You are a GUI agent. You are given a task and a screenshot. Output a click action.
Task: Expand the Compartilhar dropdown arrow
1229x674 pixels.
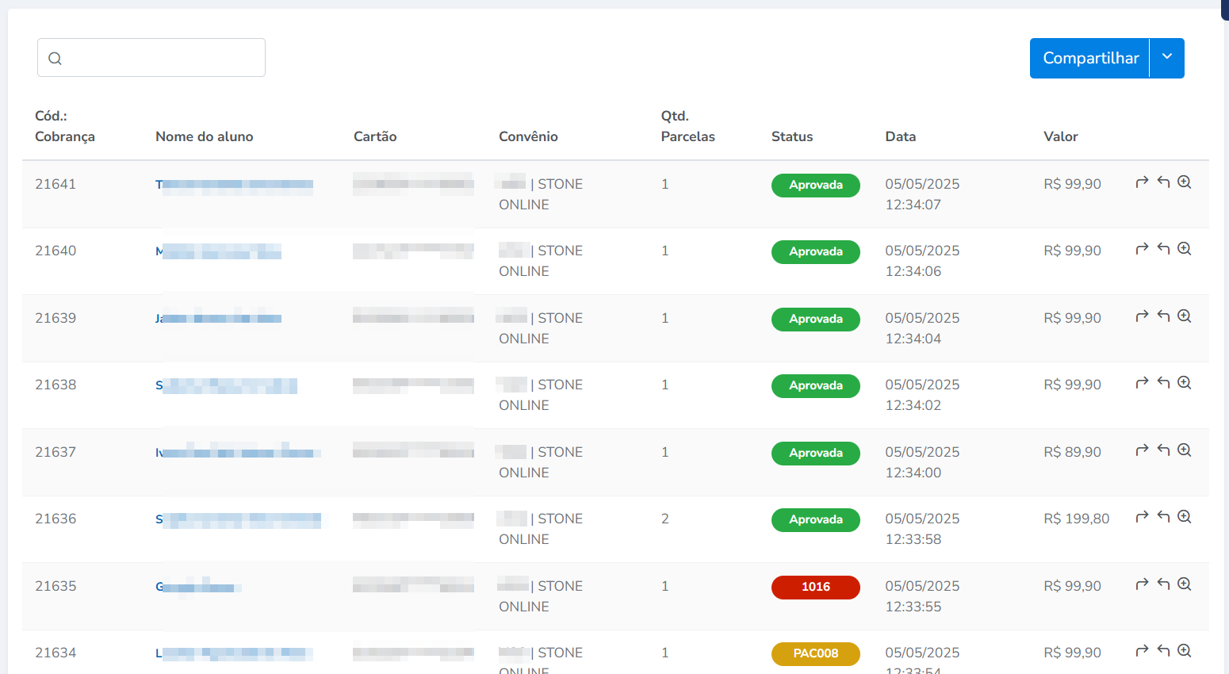point(1167,58)
